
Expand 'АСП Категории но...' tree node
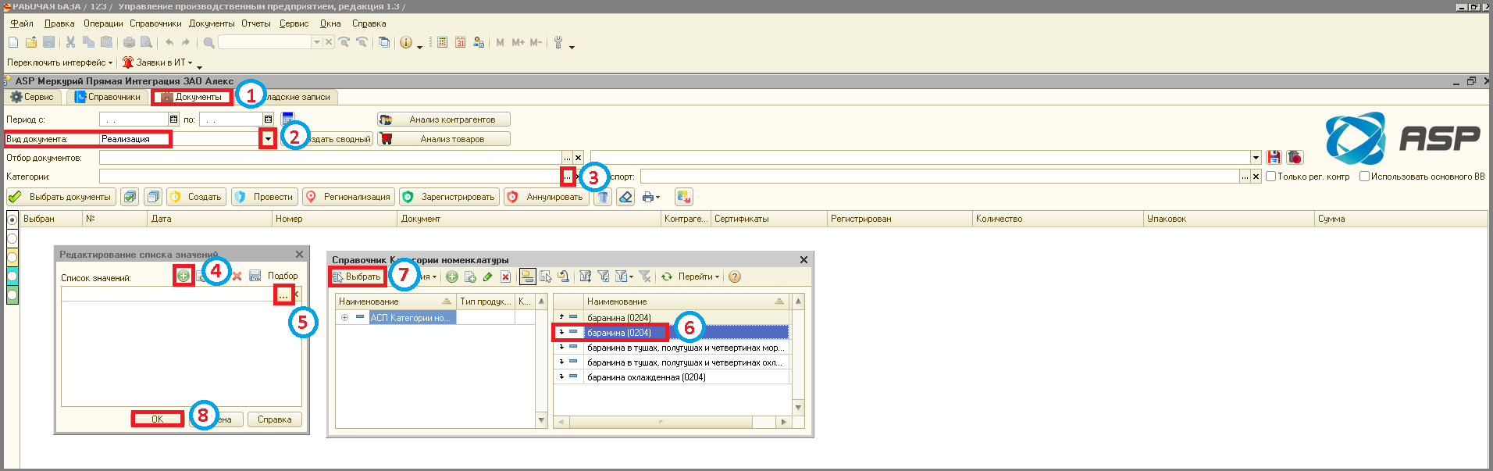[344, 318]
